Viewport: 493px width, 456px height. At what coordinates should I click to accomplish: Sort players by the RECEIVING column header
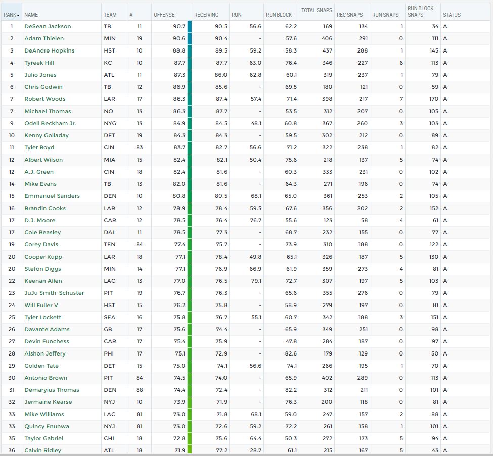pos(206,15)
